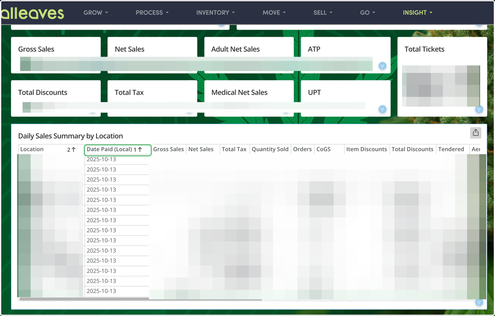Select the Gross Sales card title
495x316 pixels.
coord(36,49)
